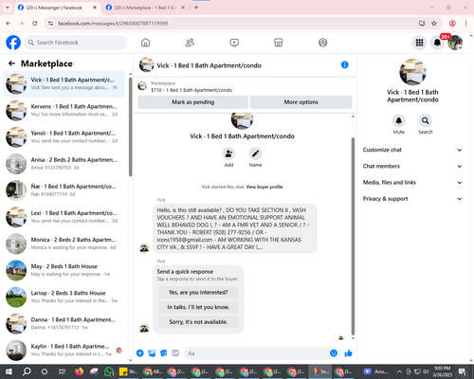
Task: Send quick reply "In talks. I'll let you know."
Action: coord(198,307)
